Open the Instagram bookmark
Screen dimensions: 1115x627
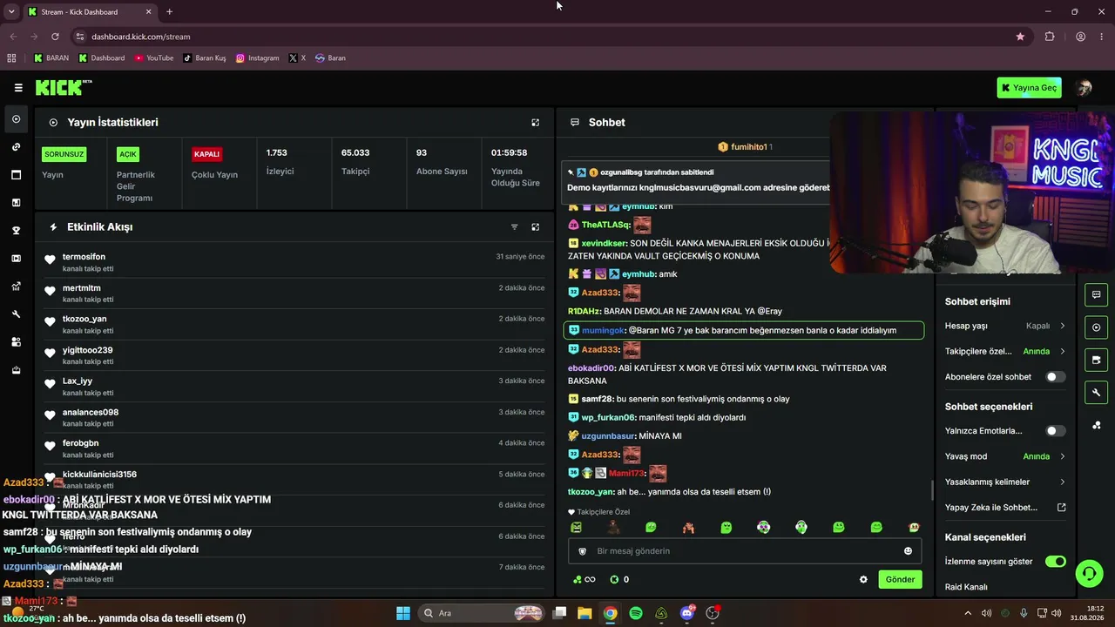coord(257,58)
